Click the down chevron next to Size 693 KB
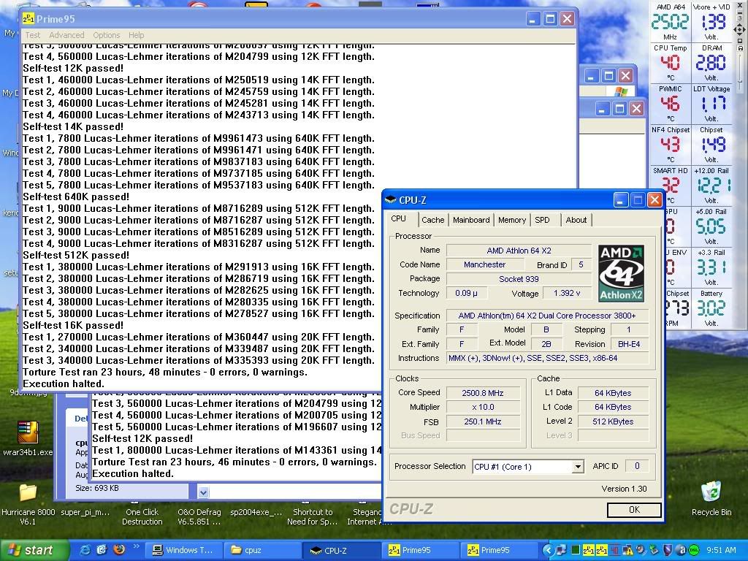The image size is (748, 561). click(x=203, y=492)
